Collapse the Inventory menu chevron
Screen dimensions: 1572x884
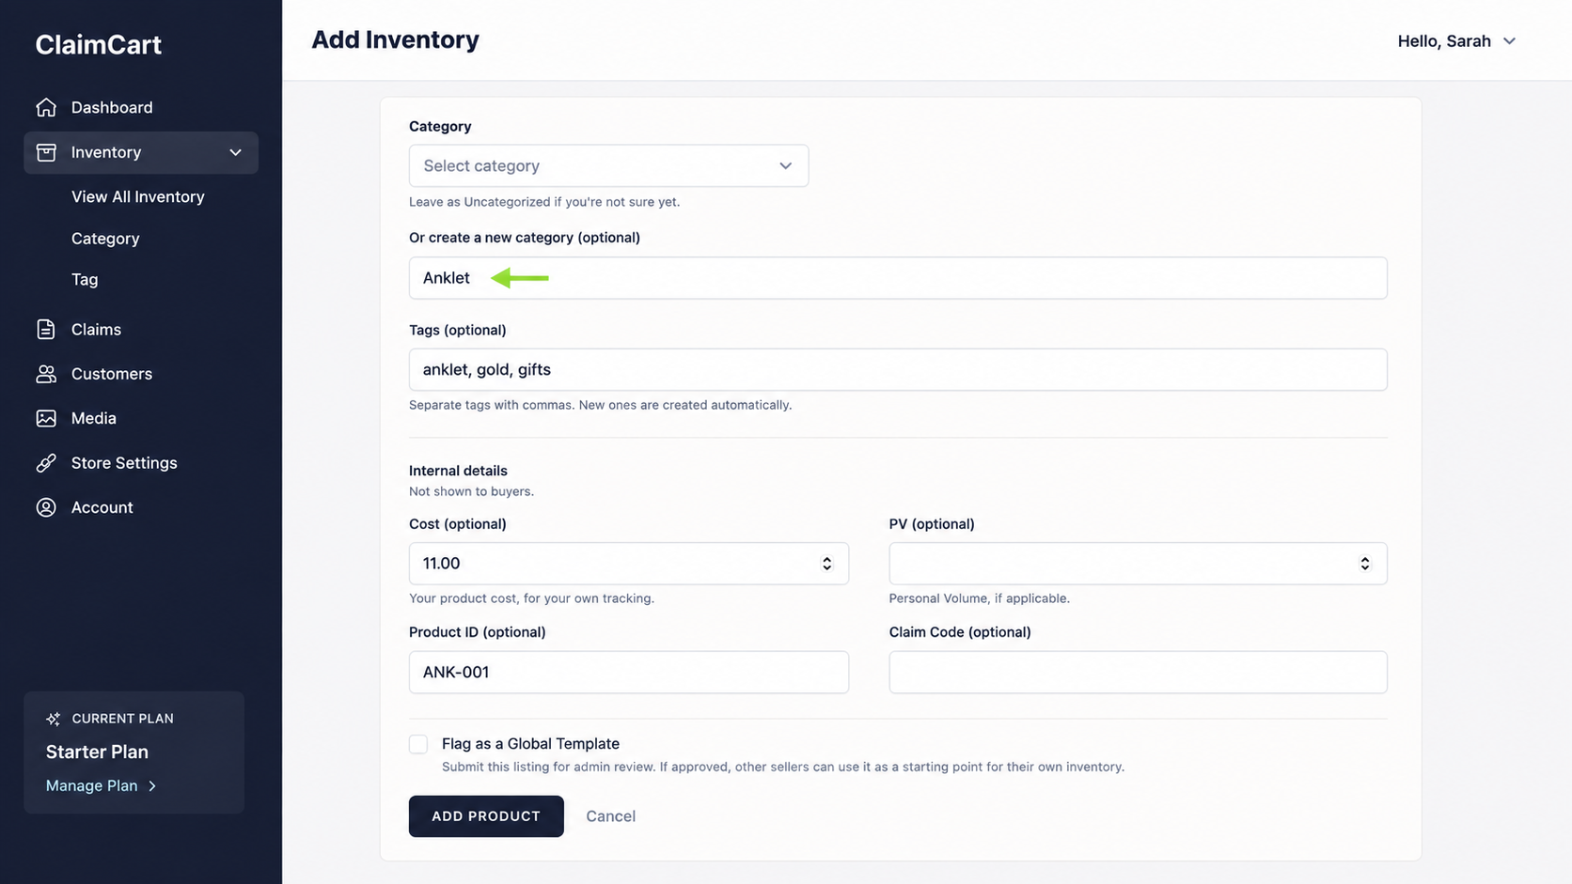(235, 152)
